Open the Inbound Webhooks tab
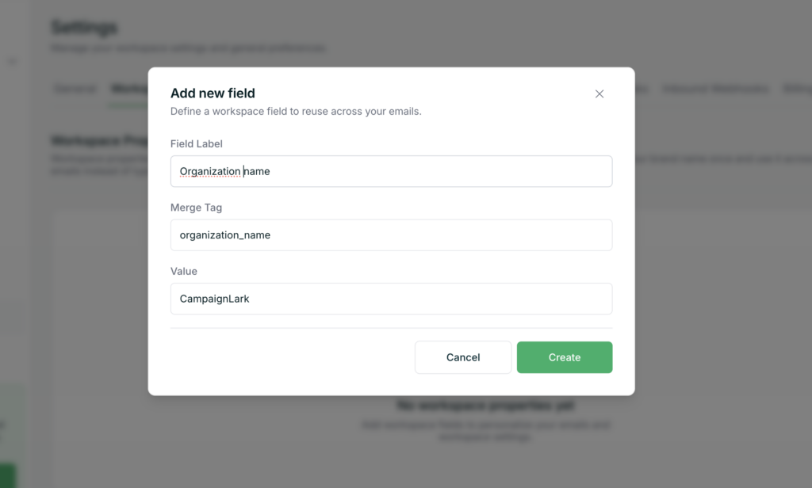This screenshot has width=812, height=488. 715,89
